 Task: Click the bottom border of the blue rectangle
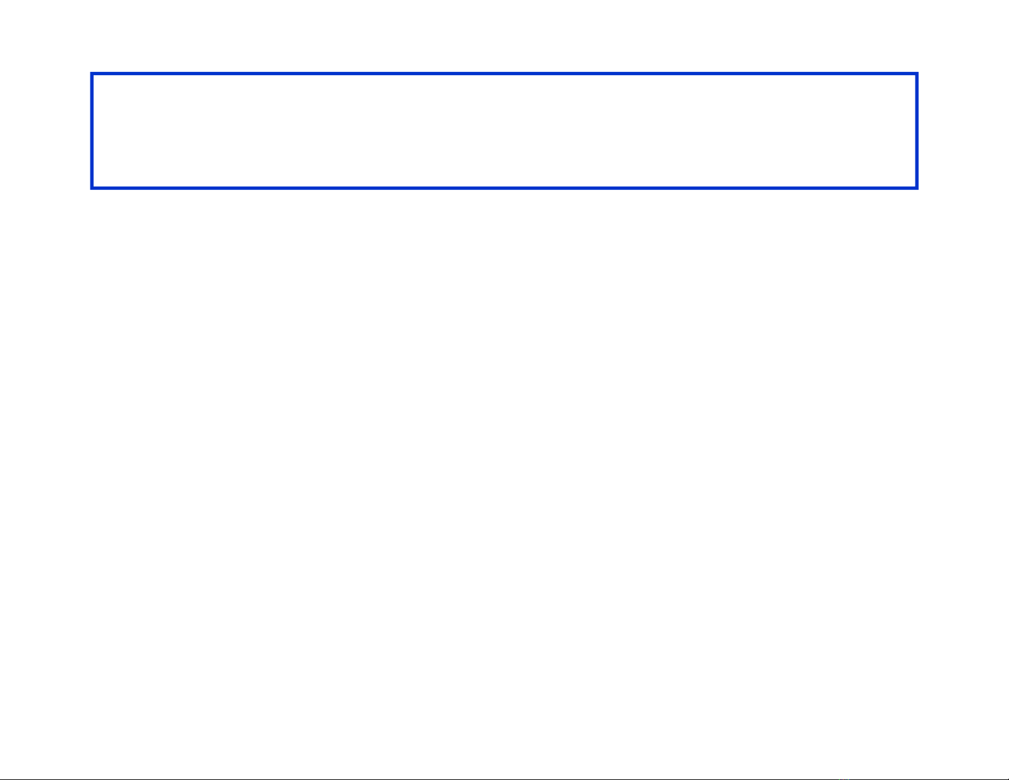(504, 188)
